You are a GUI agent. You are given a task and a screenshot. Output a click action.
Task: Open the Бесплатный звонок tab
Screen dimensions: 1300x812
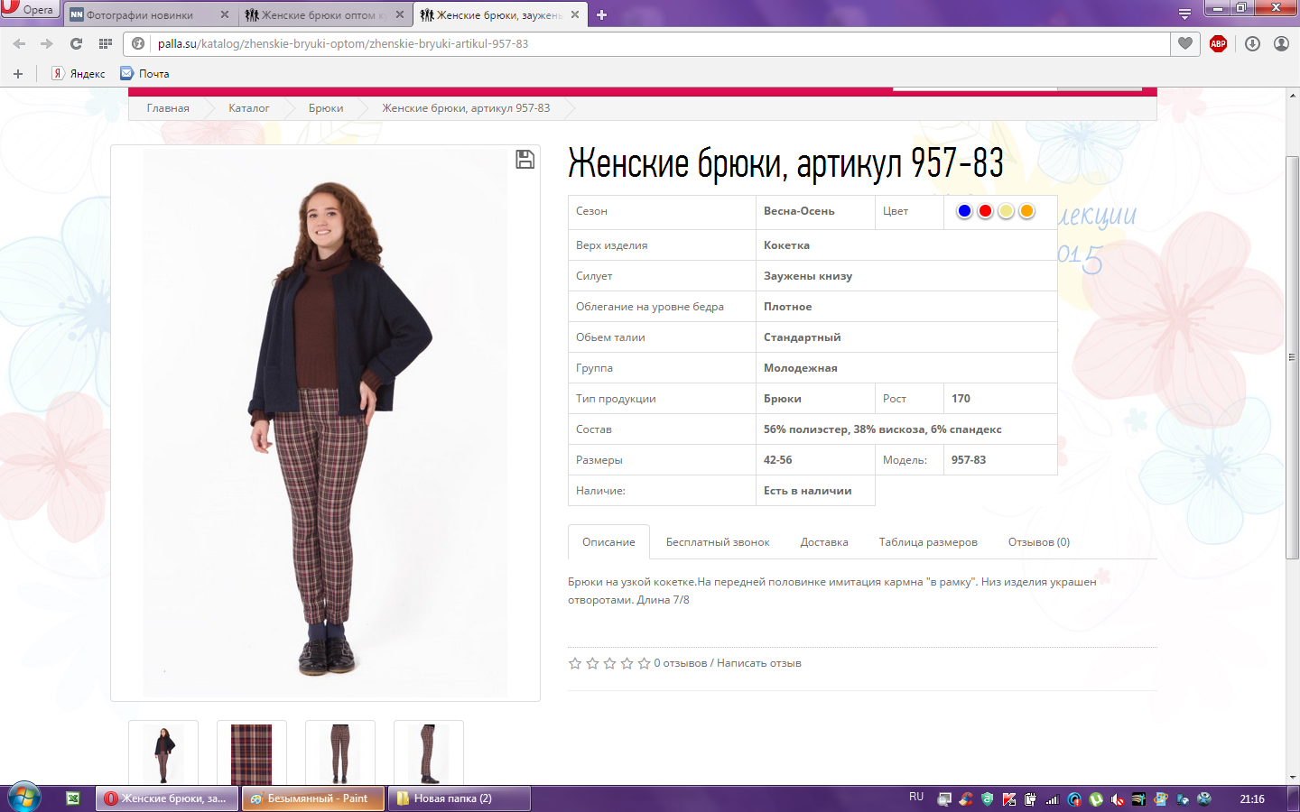(718, 542)
